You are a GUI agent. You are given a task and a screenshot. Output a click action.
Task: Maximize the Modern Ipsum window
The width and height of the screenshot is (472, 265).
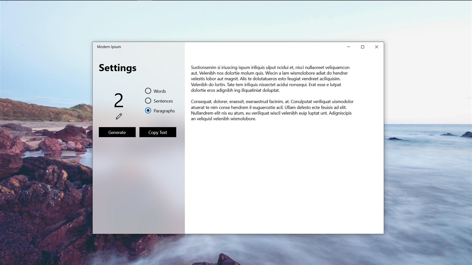click(362, 47)
